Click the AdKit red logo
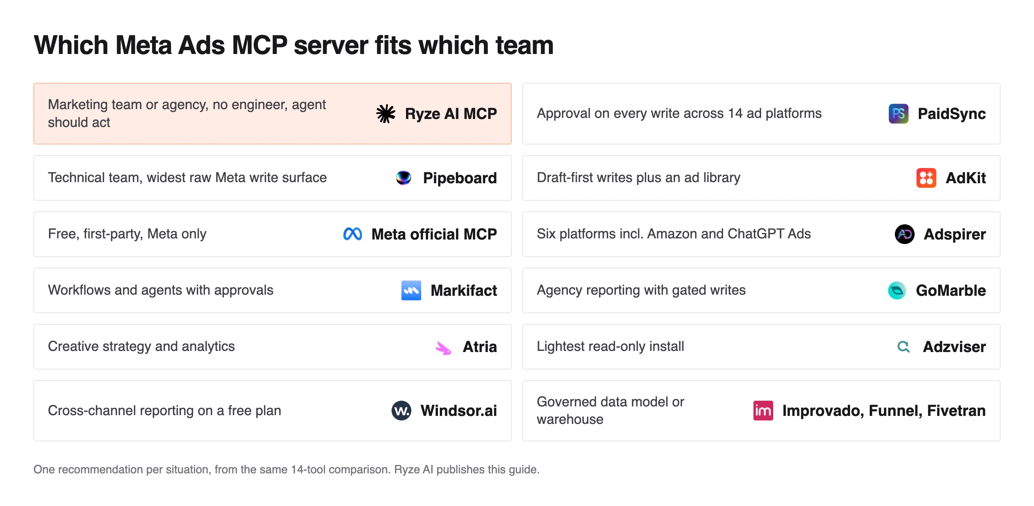The height and width of the screenshot is (506, 1034). [926, 178]
